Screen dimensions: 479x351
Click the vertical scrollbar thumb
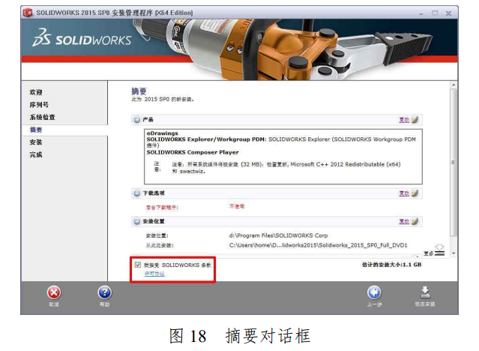click(454, 162)
